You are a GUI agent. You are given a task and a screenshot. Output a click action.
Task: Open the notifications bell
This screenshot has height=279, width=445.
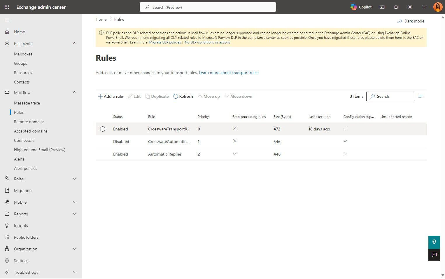click(x=396, y=7)
